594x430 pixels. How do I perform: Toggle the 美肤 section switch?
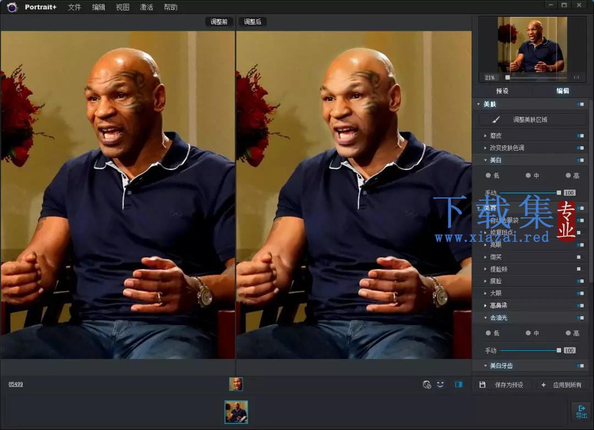580,104
